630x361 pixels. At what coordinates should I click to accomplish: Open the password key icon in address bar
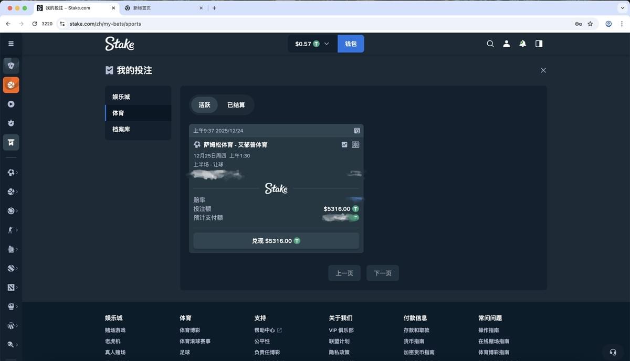578,24
